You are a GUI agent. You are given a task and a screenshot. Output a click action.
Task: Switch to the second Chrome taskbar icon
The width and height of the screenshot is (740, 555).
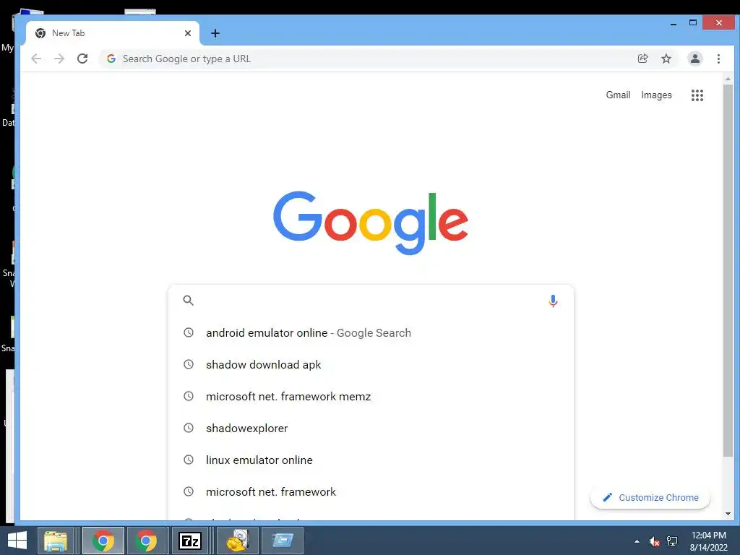click(146, 541)
